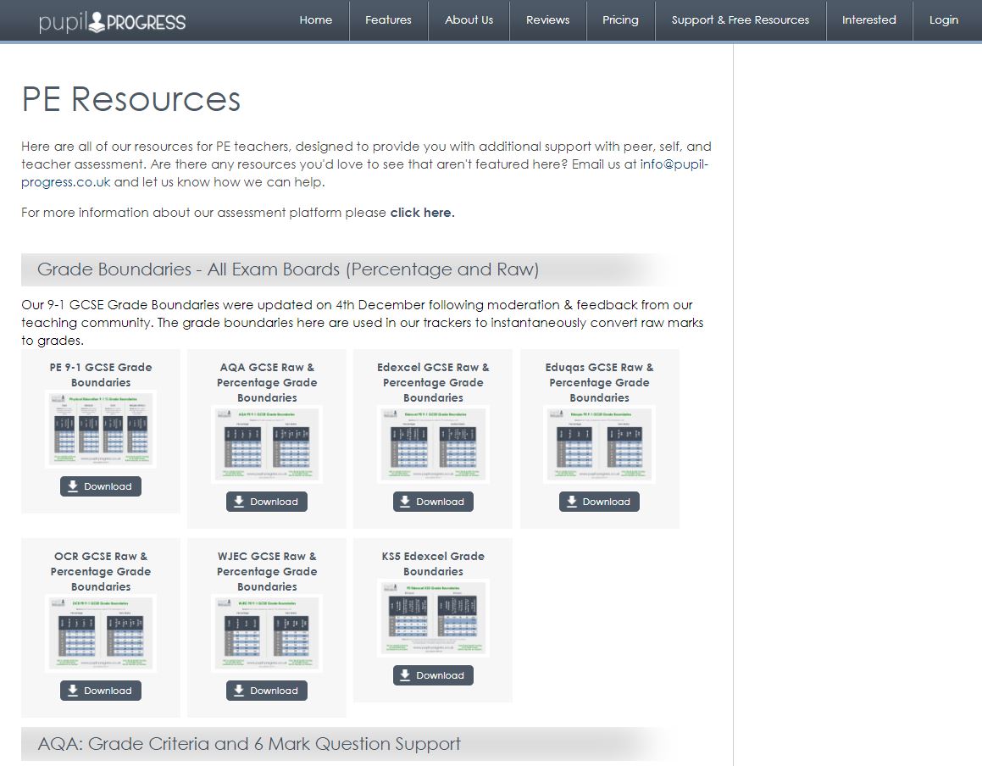Click the Pupil Progress logo
This screenshot has height=766, width=982.
112,21
